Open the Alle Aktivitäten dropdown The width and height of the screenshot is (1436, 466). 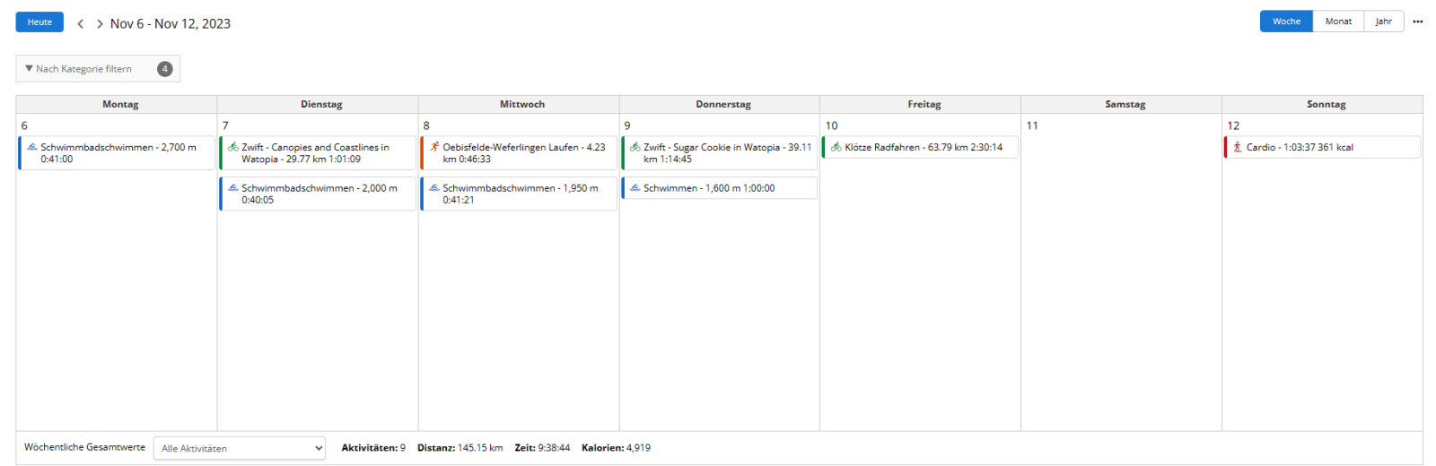240,448
